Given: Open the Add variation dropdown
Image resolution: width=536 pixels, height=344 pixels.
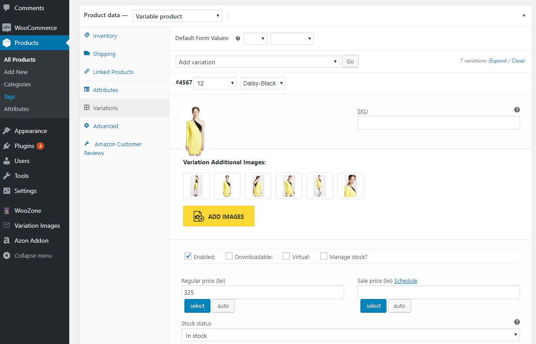Looking at the screenshot, I should coord(258,62).
